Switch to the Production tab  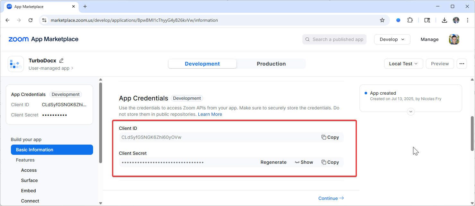[x=271, y=64]
